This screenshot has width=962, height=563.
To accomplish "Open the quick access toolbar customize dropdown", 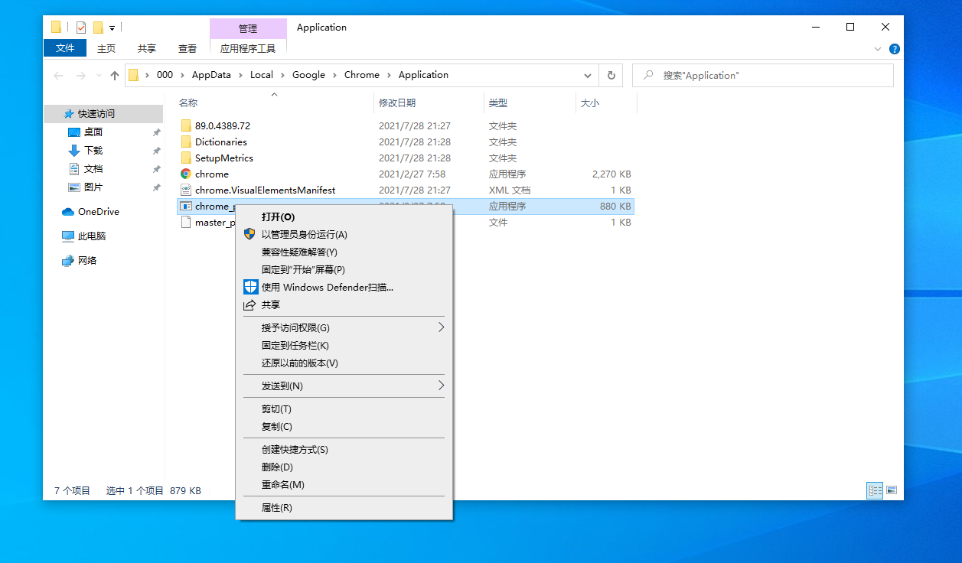I will [x=112, y=28].
